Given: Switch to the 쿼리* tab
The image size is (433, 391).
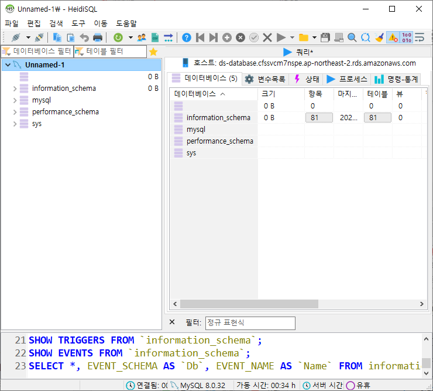Looking at the screenshot, I should point(298,52).
